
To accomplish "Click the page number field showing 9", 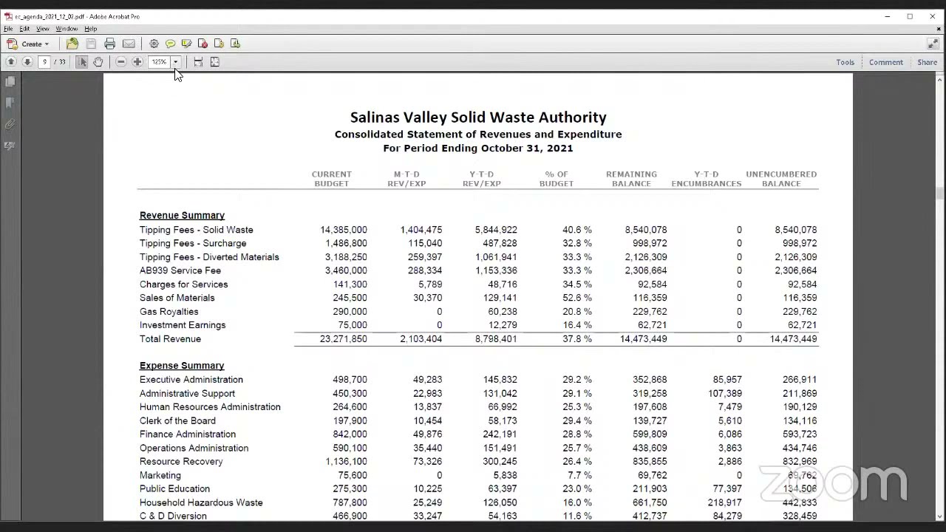I will (44, 62).
